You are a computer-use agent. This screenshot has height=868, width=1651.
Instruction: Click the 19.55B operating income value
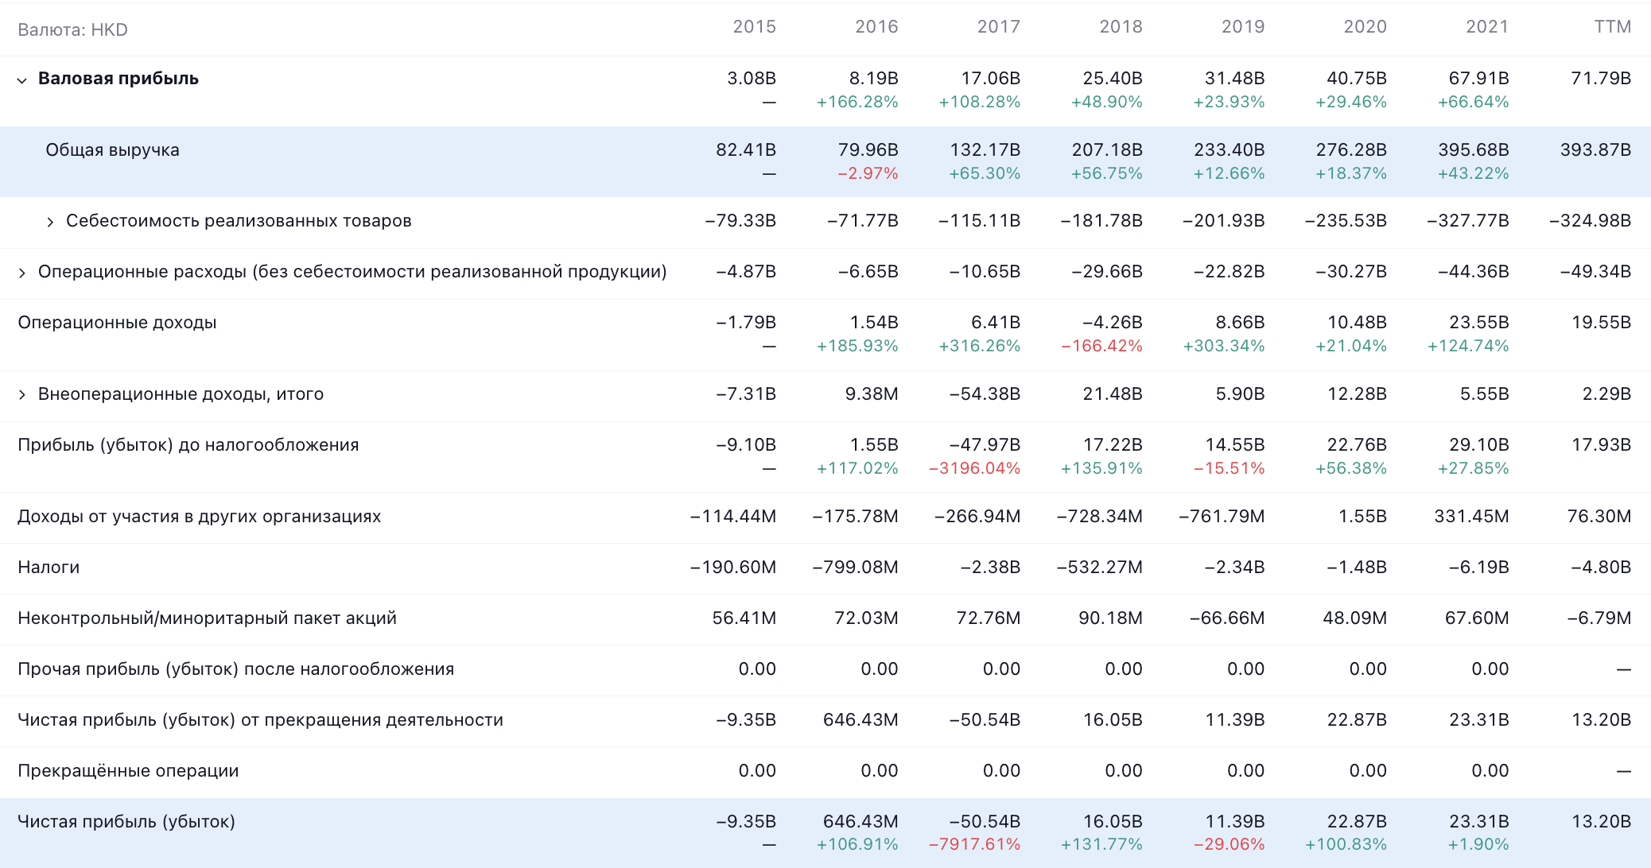point(1601,323)
